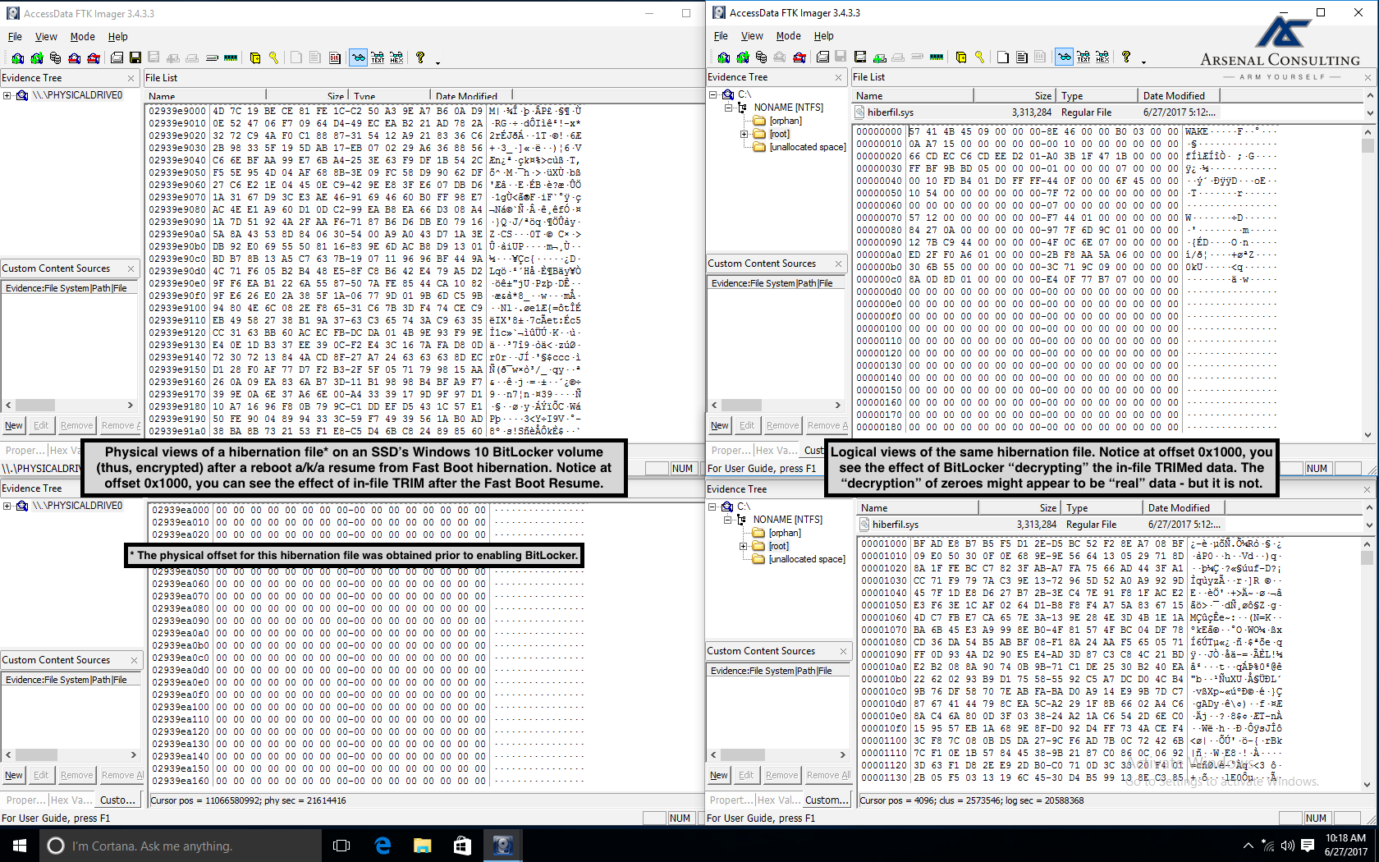
Task: Click Detect EFS Encryption key icon, right window
Action: (980, 57)
